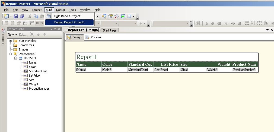Open the Tools menu
274x132 pixels.
(x=72, y=10)
